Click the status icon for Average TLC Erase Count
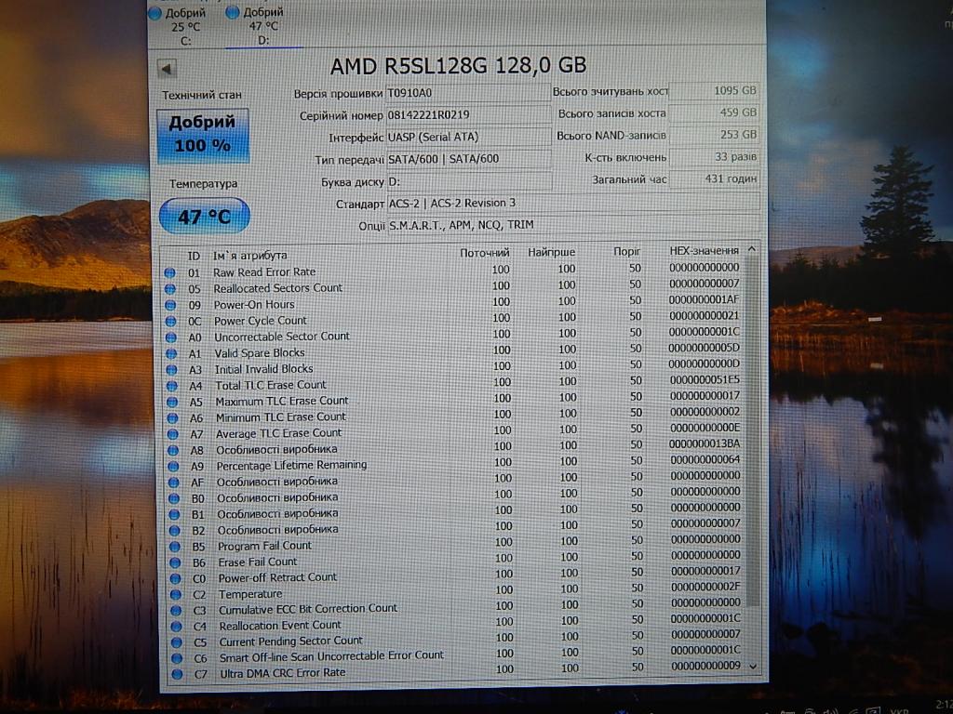Viewport: 953px width, 714px height. 172,434
